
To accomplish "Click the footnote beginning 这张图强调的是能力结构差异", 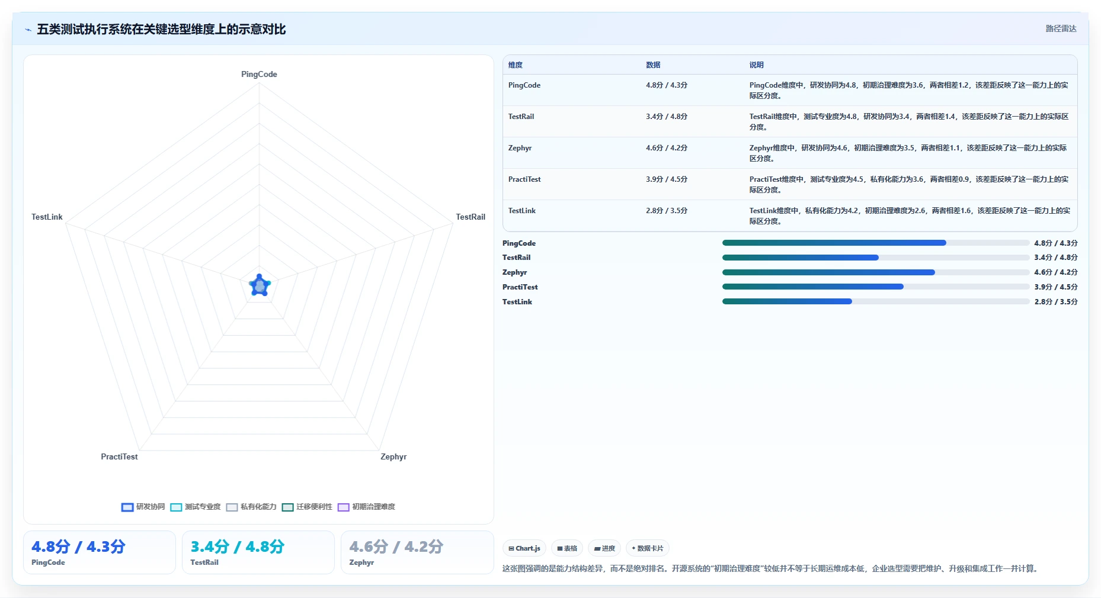I will coord(772,568).
